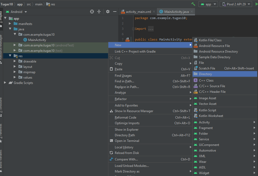This screenshot has width=258, height=176.
Task: Click the Select Opened File target icon
Action: 92,12
